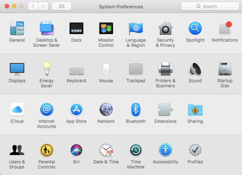Open Security & Privacy settings
The height and width of the screenshot is (175, 242).
(x=165, y=29)
